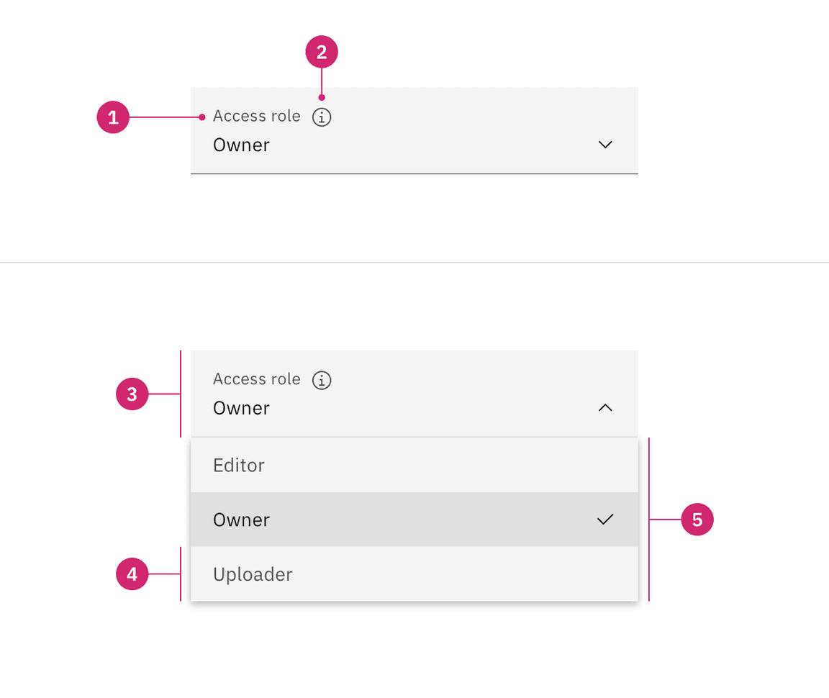Choose the highlighted Owner option in the list
The image size is (829, 698).
[x=241, y=520]
